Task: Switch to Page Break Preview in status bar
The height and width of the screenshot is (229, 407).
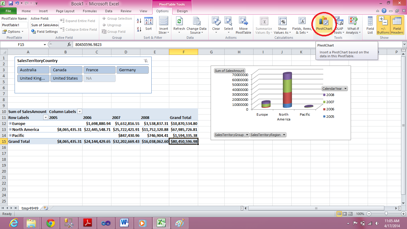Action: (351, 214)
